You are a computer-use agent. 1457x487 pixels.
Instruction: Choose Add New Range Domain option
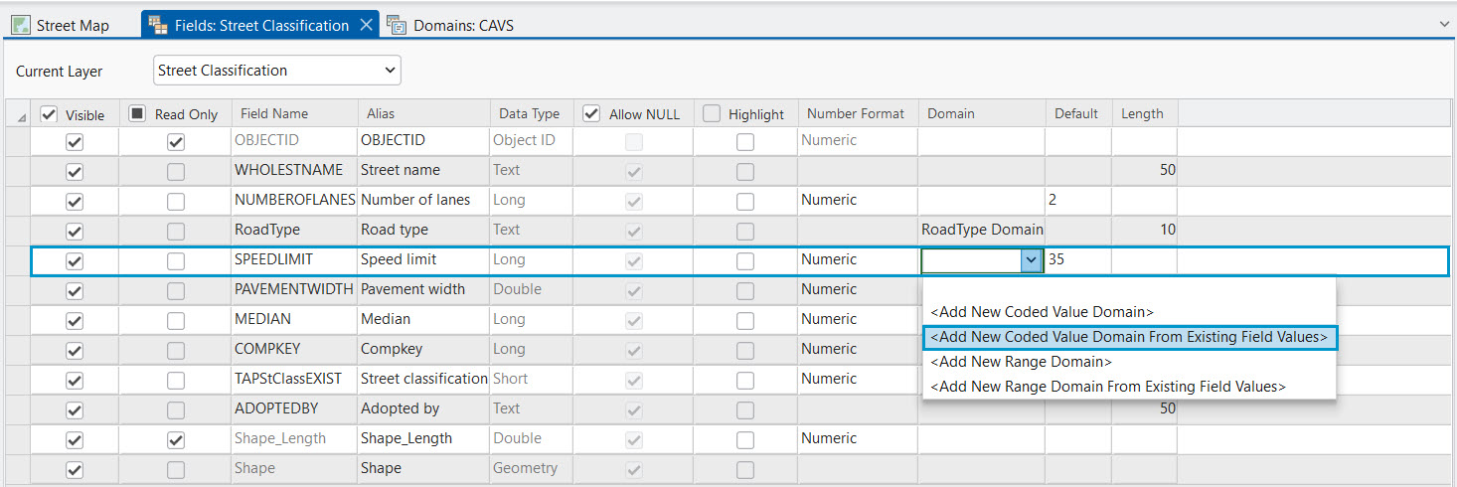point(1021,362)
